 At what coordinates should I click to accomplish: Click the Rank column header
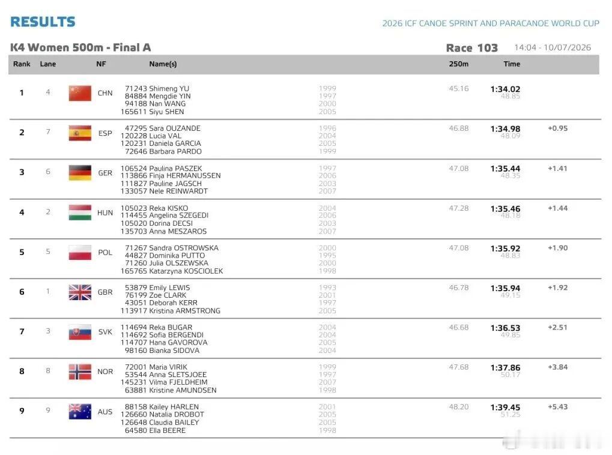pyautogui.click(x=22, y=64)
